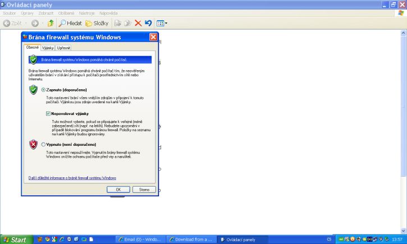Launch Google Chrome from quick launch
Screen dimensions: 407x244
tap(47, 240)
